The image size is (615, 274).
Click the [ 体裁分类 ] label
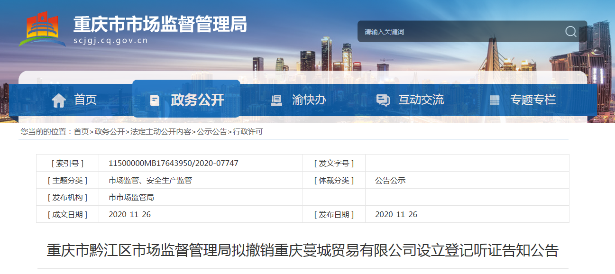334,180
